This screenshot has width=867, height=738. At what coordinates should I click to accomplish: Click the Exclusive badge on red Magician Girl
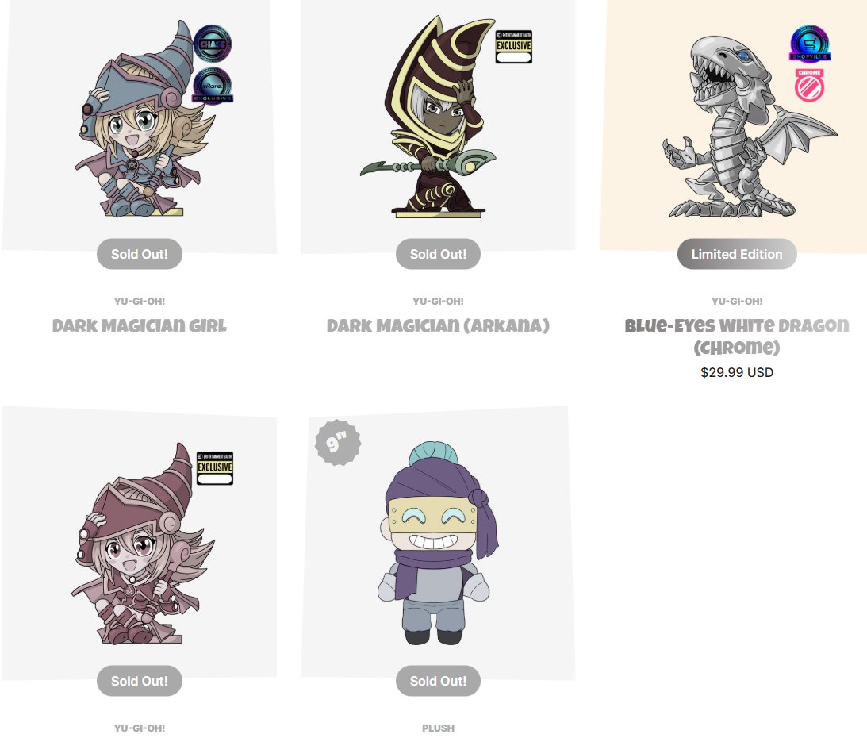tap(214, 468)
